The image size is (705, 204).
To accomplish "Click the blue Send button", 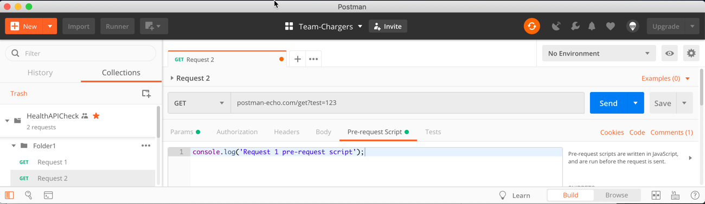I will 608,103.
